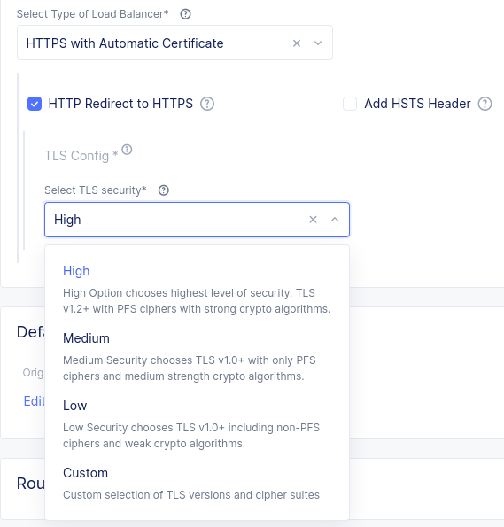
Task: Click description 'High Option chooses highest level'
Action: click(x=197, y=301)
